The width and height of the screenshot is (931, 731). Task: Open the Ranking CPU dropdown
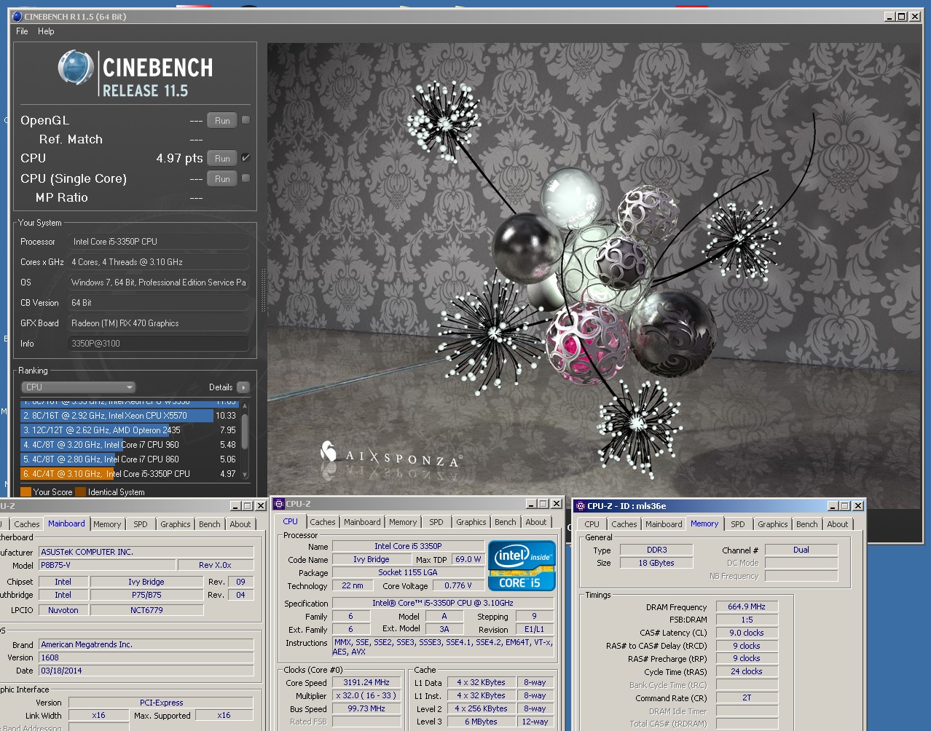pyautogui.click(x=78, y=387)
